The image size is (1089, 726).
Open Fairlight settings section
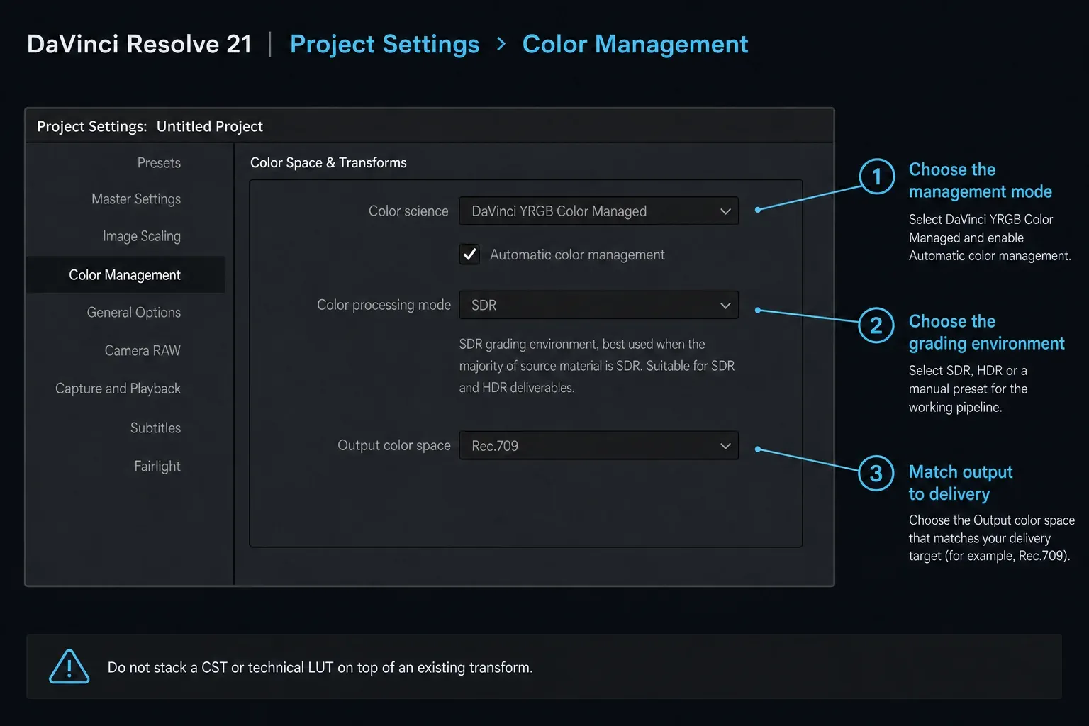157,466
